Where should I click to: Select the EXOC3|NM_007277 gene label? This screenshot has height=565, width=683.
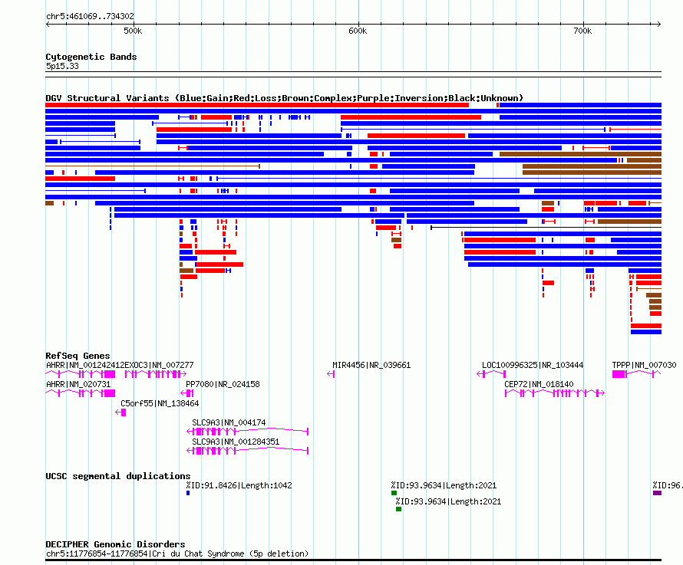coord(159,365)
